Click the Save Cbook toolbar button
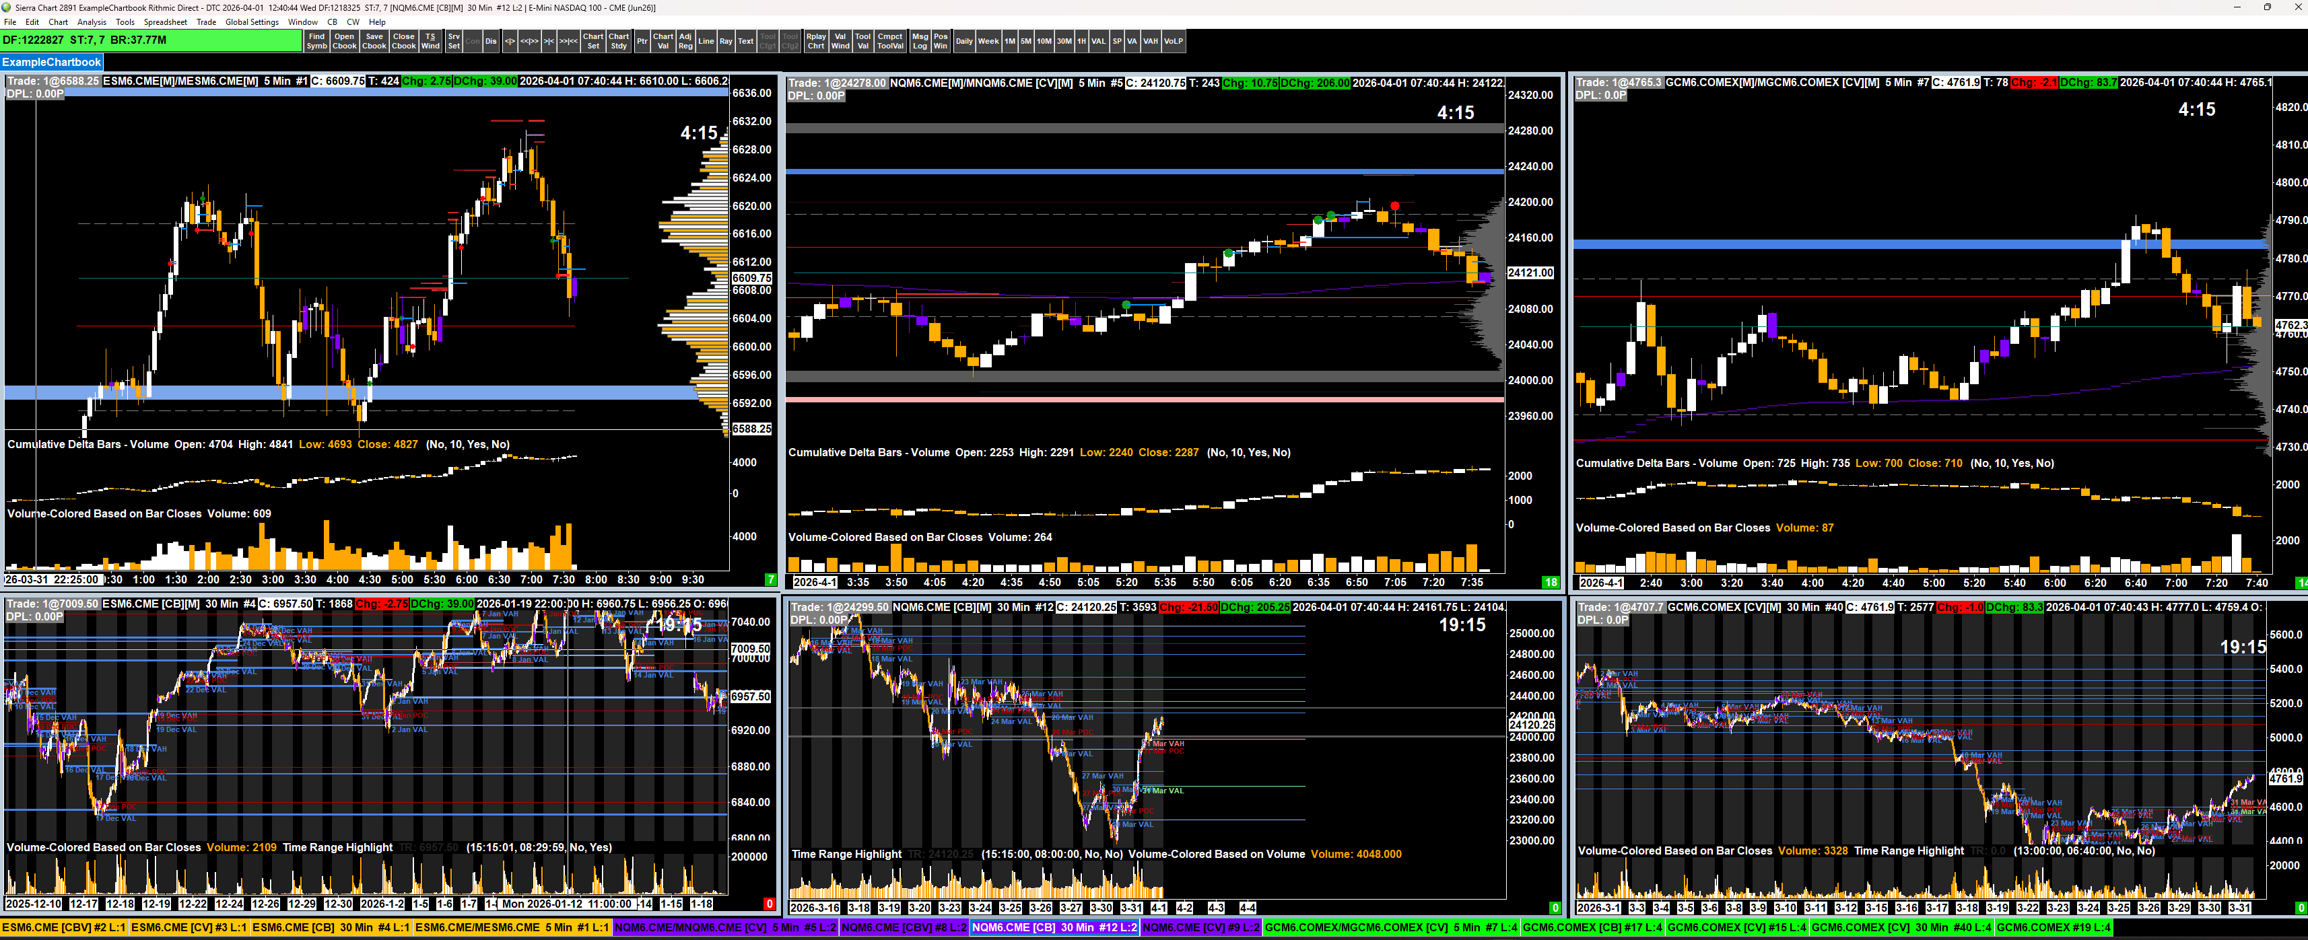Screen dimensions: 2308x940 [x=374, y=41]
